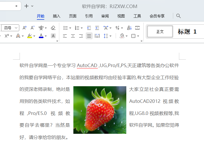Decrease the paragraph indent

click(89, 28)
